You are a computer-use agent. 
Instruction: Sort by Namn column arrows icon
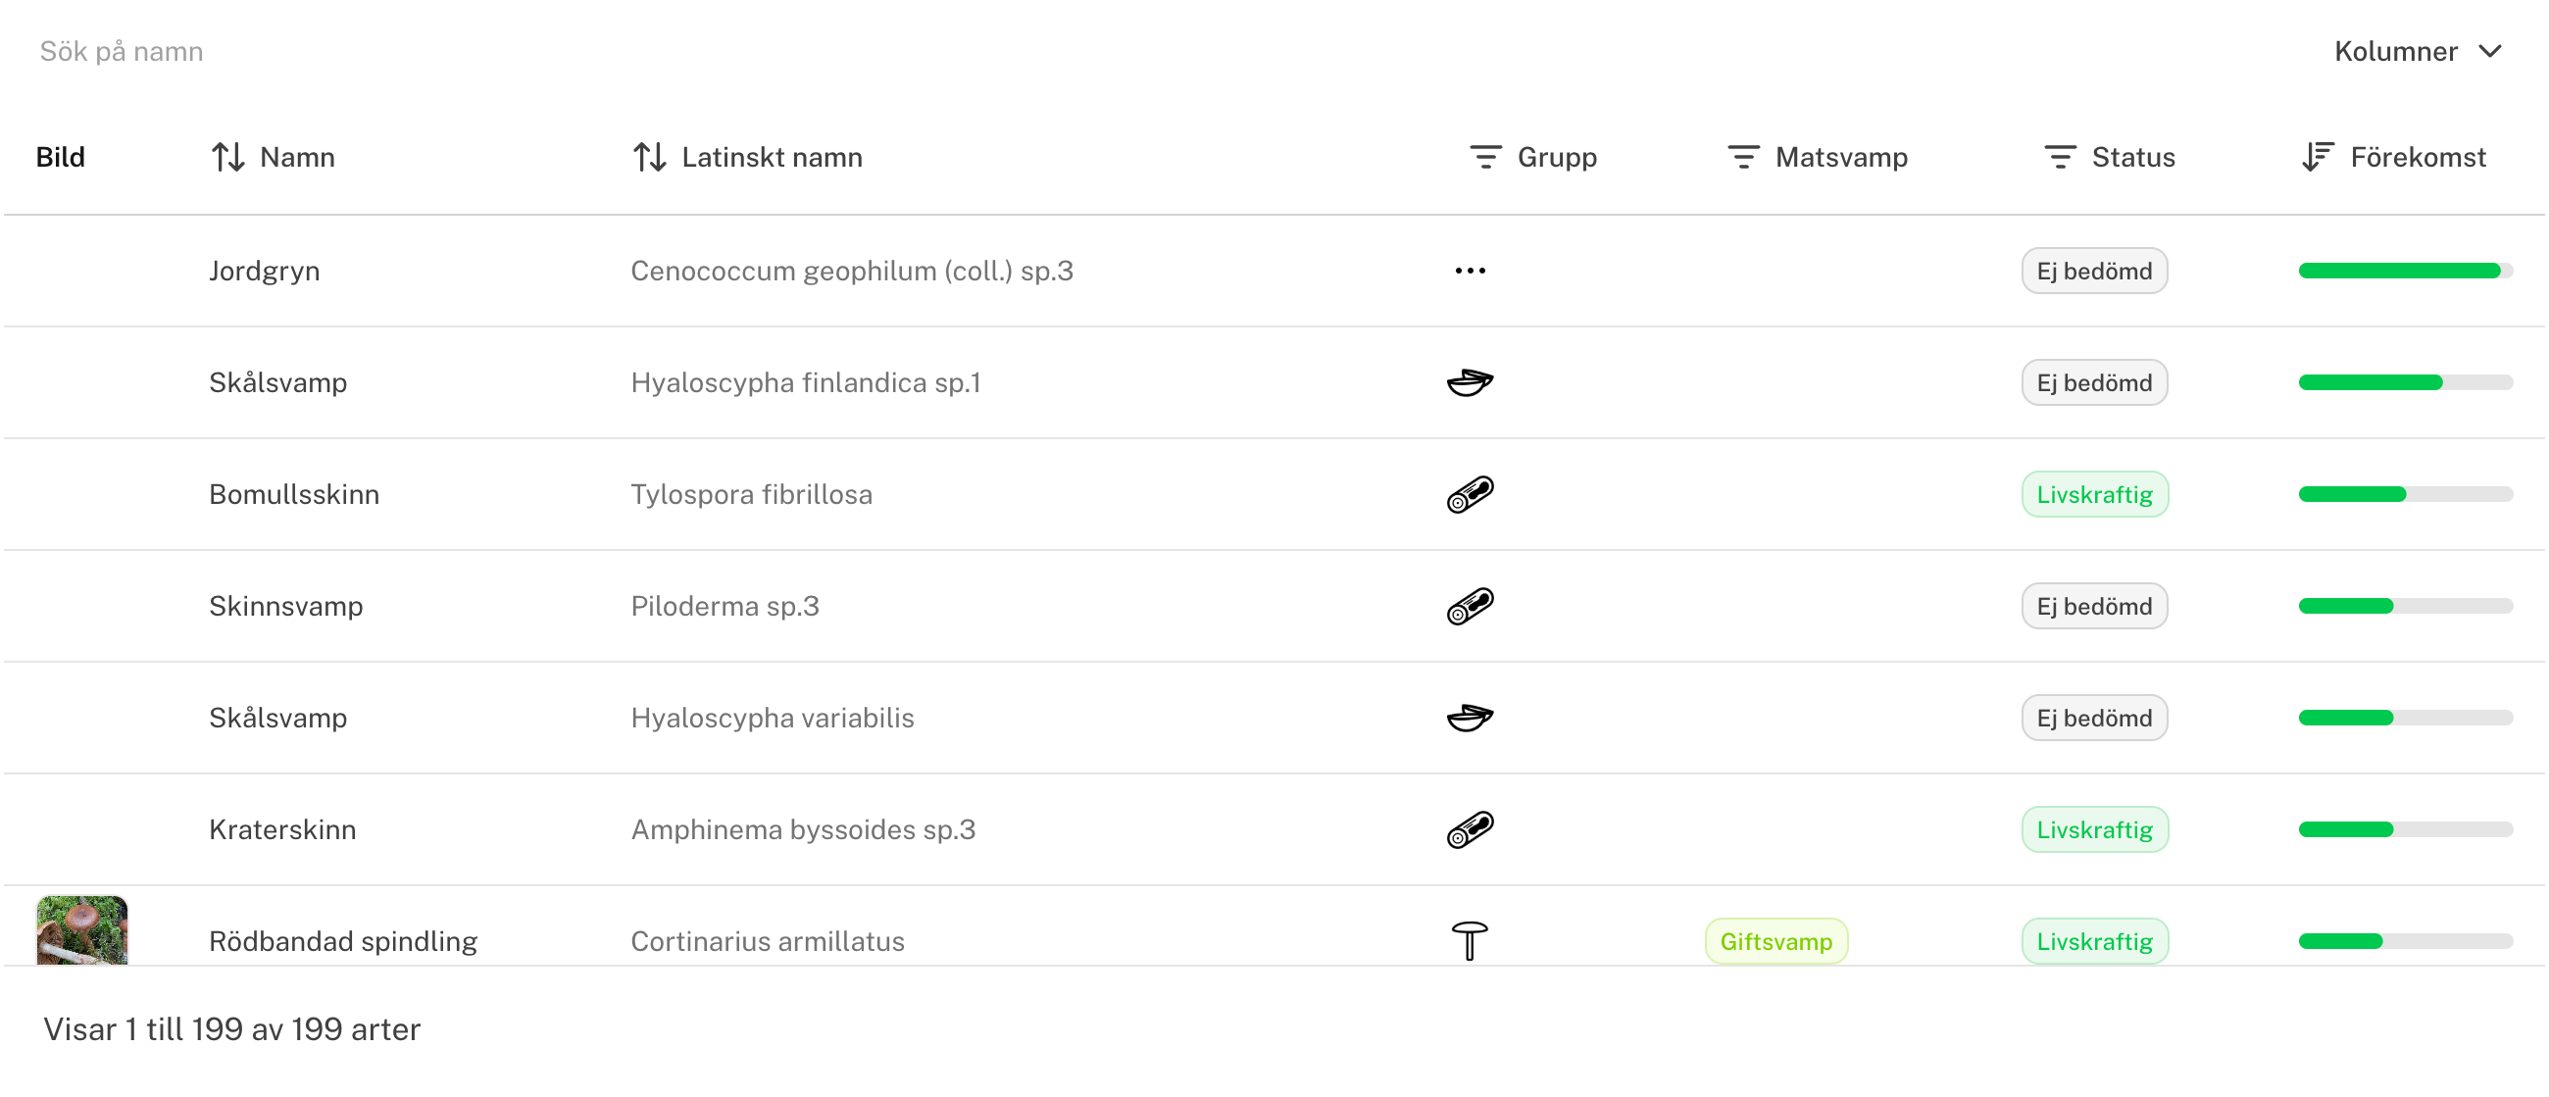coord(227,157)
